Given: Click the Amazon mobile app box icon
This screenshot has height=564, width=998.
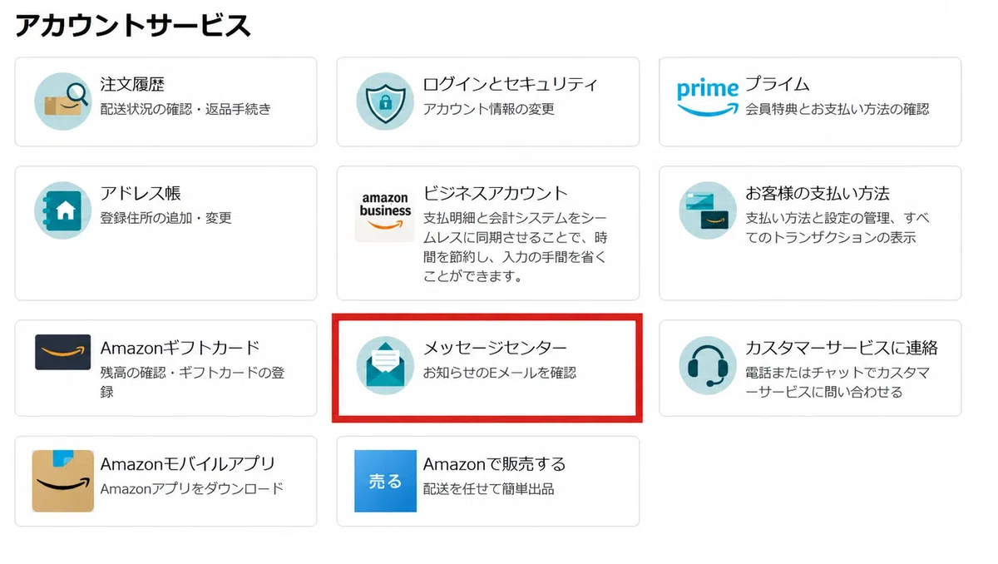Looking at the screenshot, I should 62,481.
